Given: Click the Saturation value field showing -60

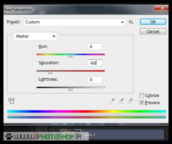Looking at the screenshot, I should pyautogui.click(x=95, y=63).
